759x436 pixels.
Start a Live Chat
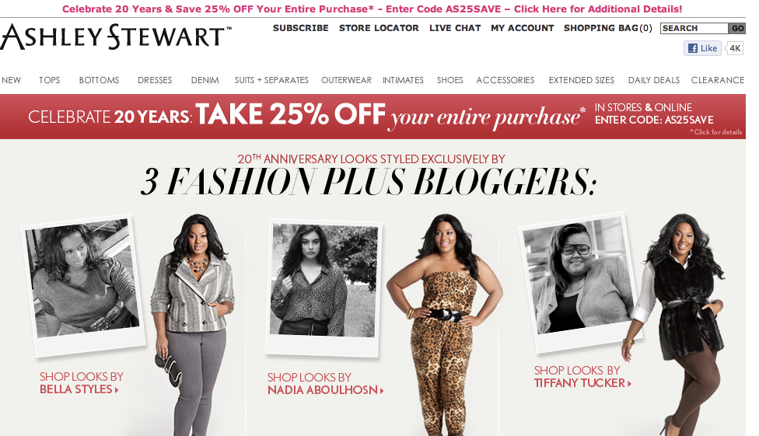pyautogui.click(x=455, y=28)
